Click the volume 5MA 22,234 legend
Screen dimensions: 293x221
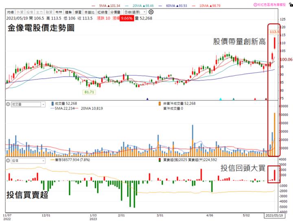coord(62,109)
